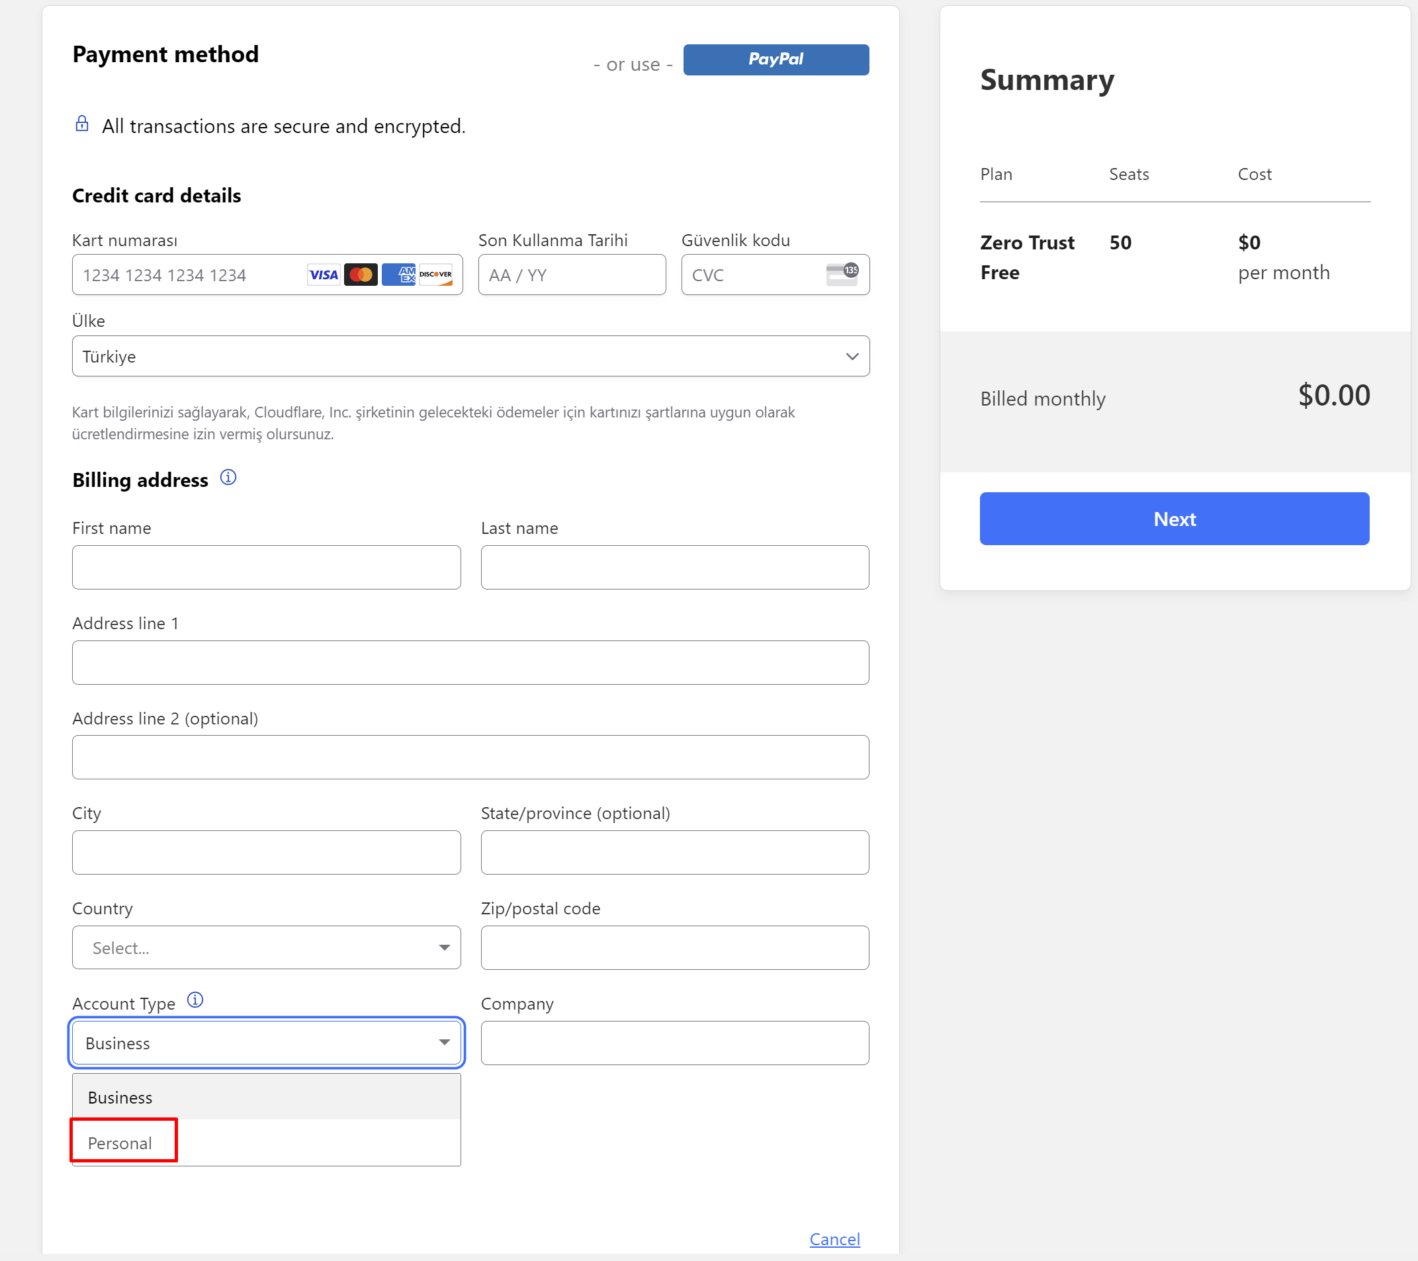Viewport: 1418px width, 1261px height.
Task: Expand the Ülke country dropdown
Action: [x=470, y=357]
